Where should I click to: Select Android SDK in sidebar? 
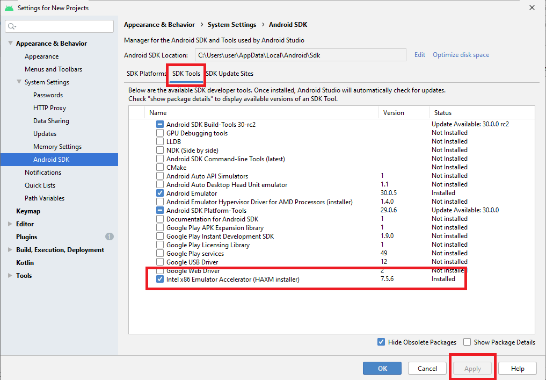[x=59, y=159]
